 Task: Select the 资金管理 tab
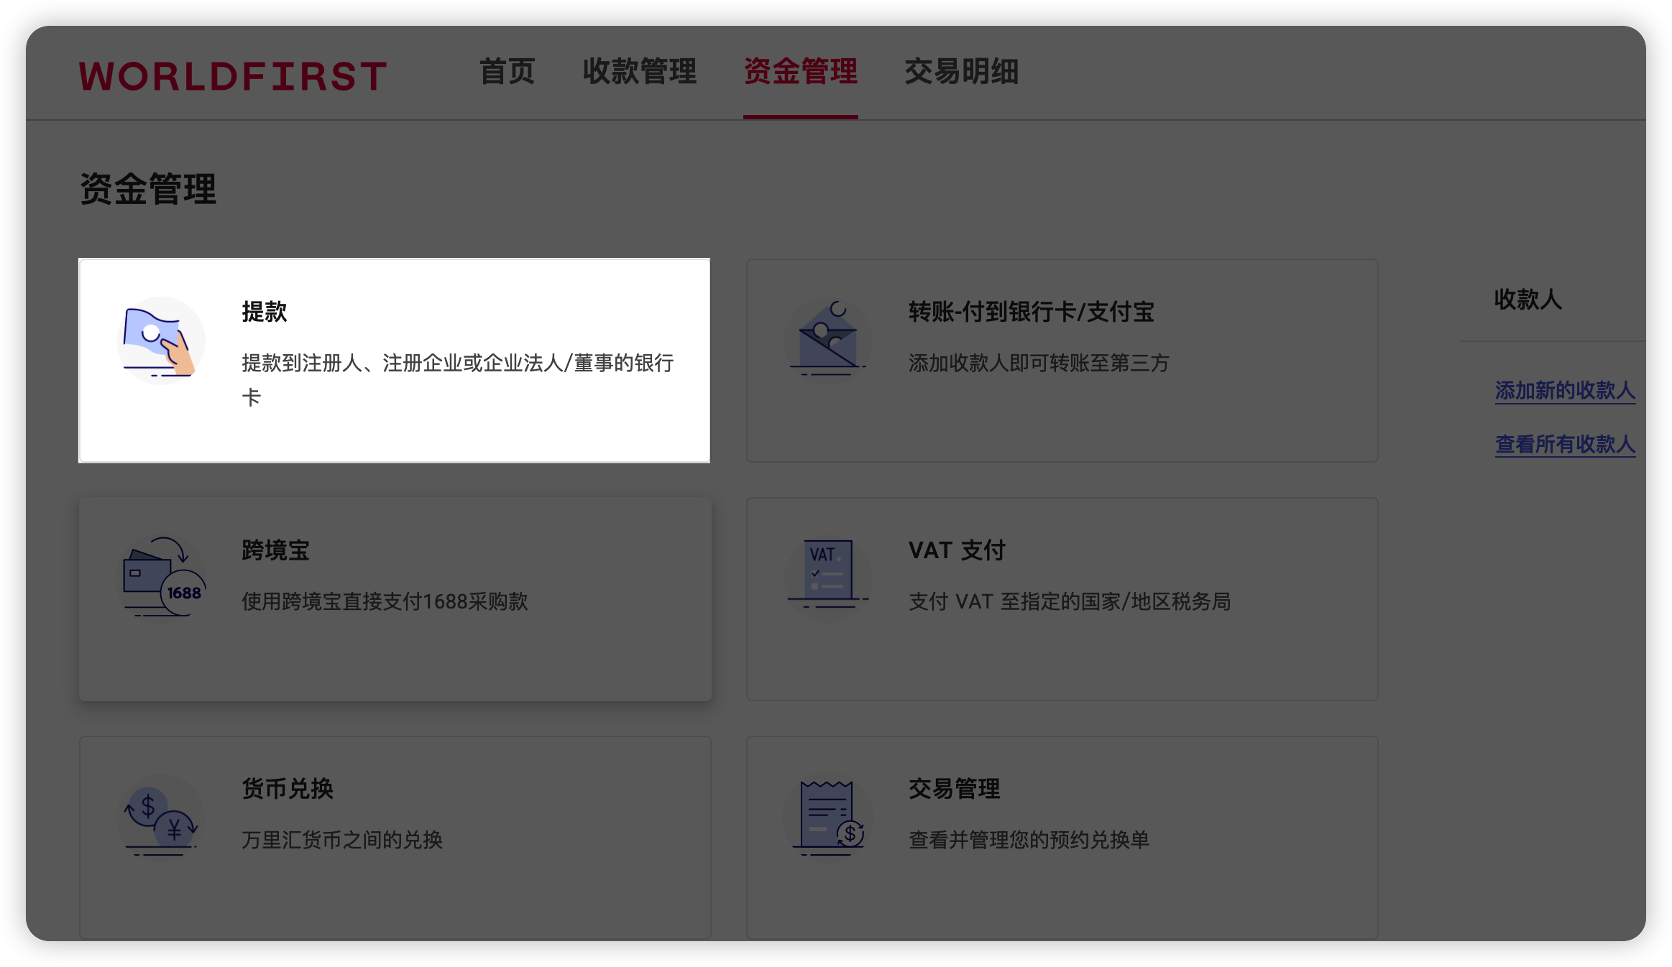coord(800,72)
